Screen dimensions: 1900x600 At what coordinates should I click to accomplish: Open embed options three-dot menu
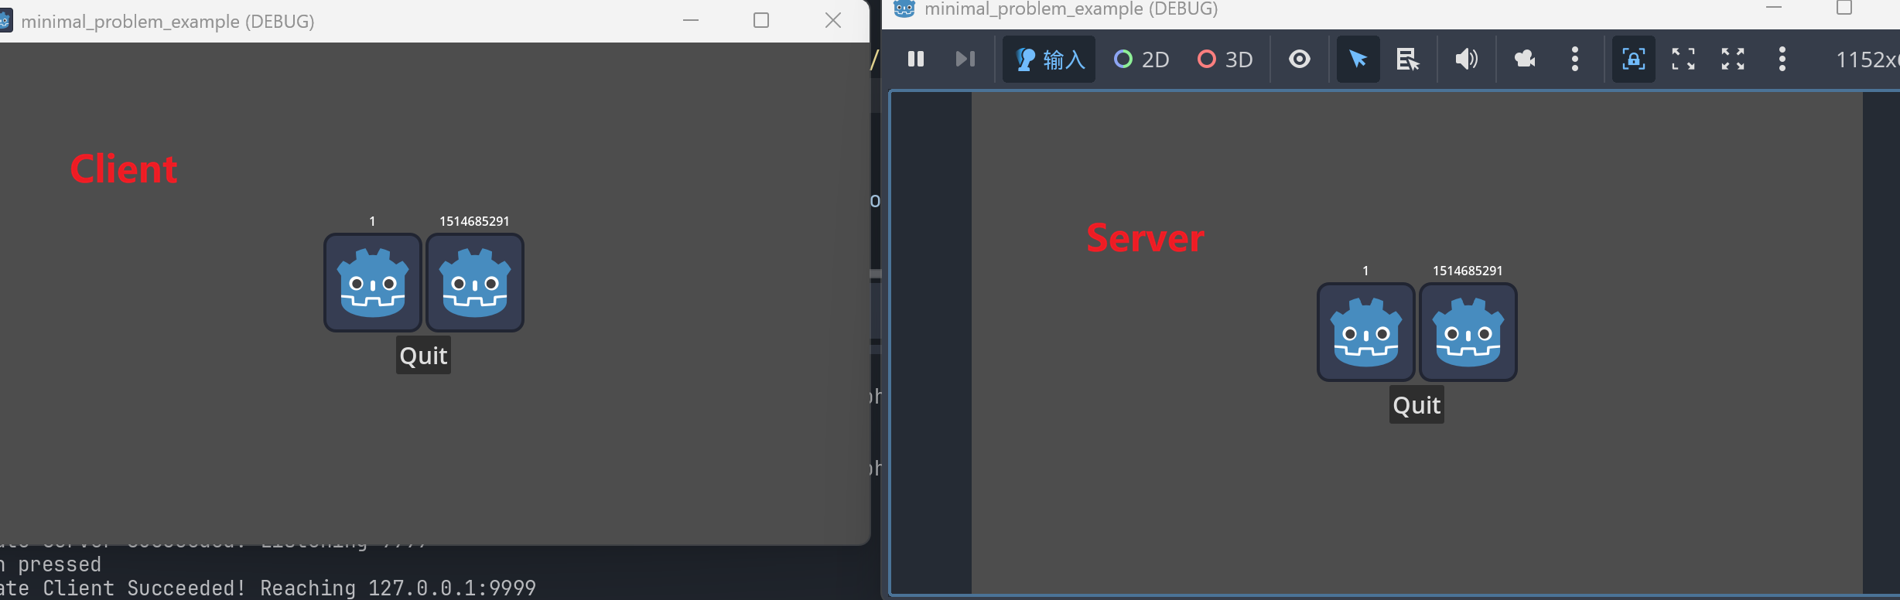1782,59
